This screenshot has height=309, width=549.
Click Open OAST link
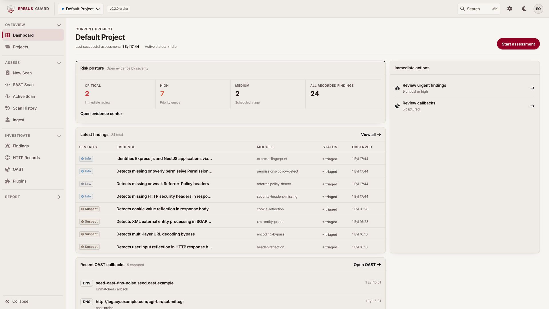tap(367, 265)
